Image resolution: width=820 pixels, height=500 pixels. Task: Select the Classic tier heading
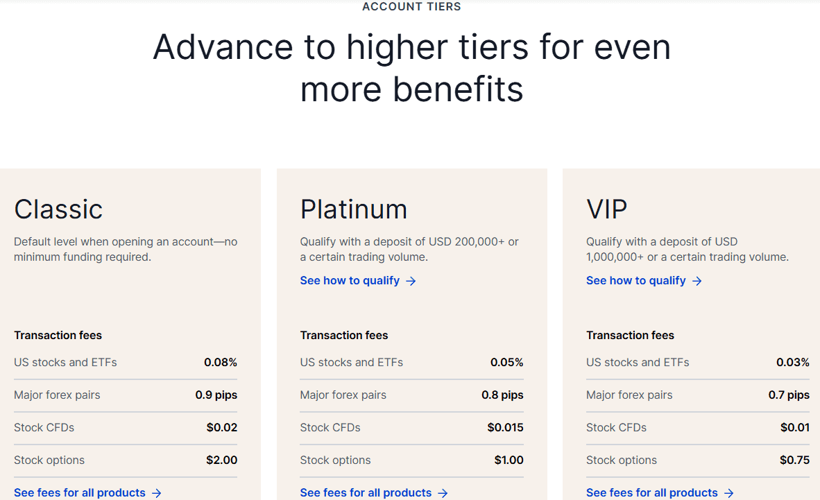click(x=58, y=209)
